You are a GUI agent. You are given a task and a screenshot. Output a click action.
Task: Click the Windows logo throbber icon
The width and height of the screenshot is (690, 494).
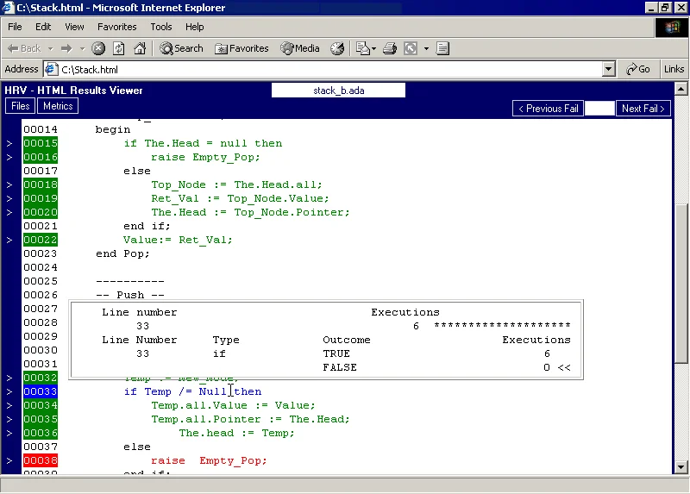[x=672, y=28]
